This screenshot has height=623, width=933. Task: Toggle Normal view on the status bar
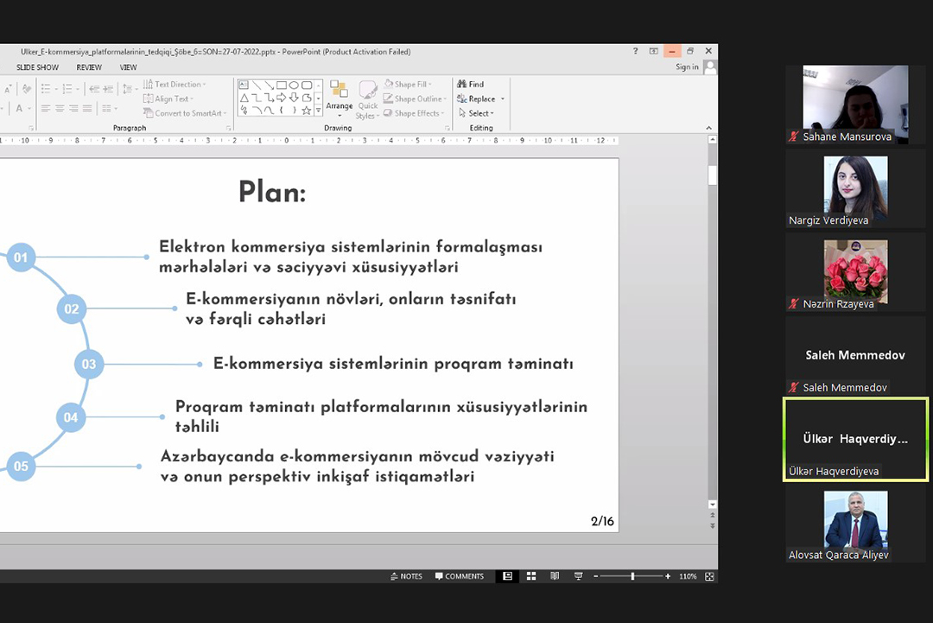507,576
